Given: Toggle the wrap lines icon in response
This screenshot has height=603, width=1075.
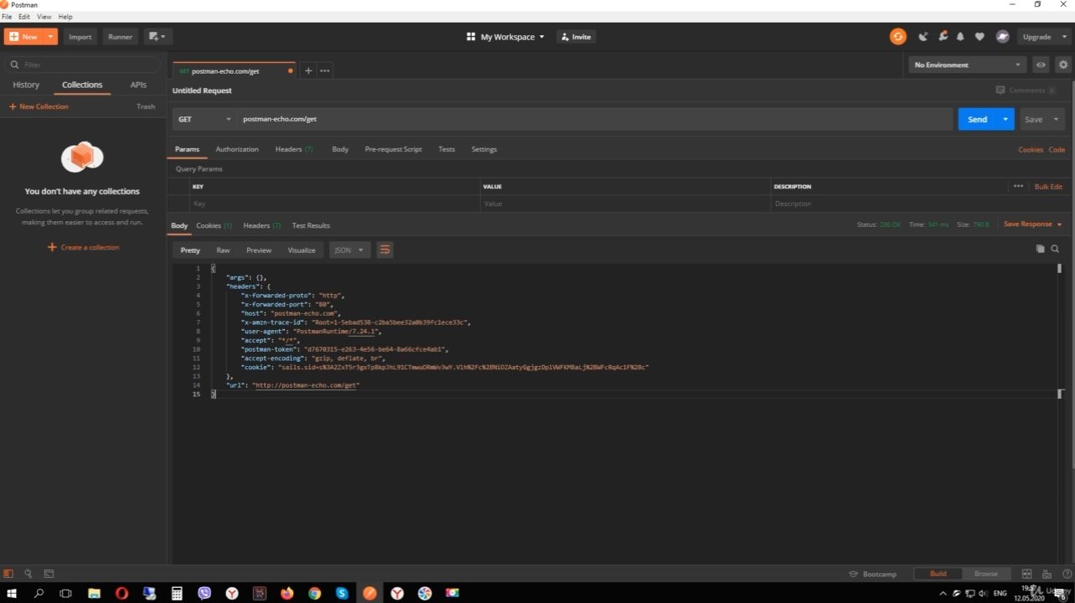Looking at the screenshot, I should tap(385, 250).
